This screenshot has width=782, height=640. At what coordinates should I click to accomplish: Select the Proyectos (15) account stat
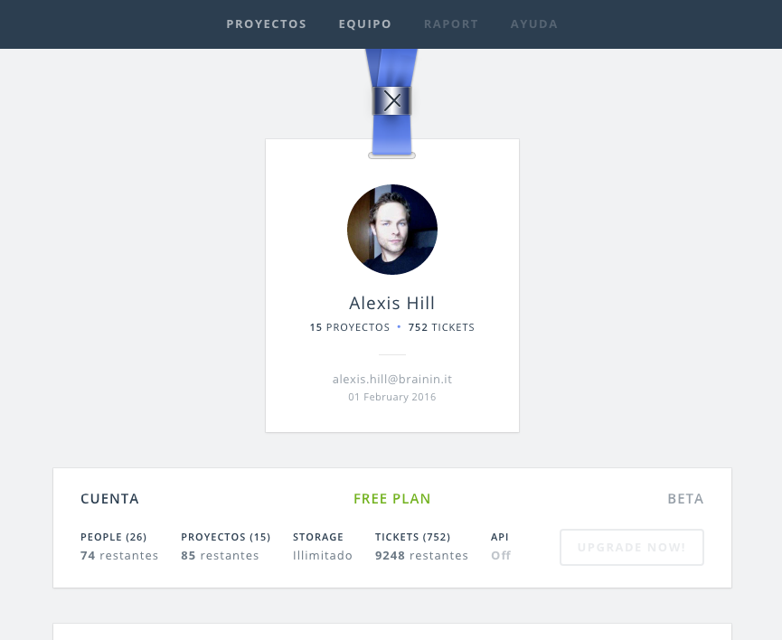pos(225,546)
